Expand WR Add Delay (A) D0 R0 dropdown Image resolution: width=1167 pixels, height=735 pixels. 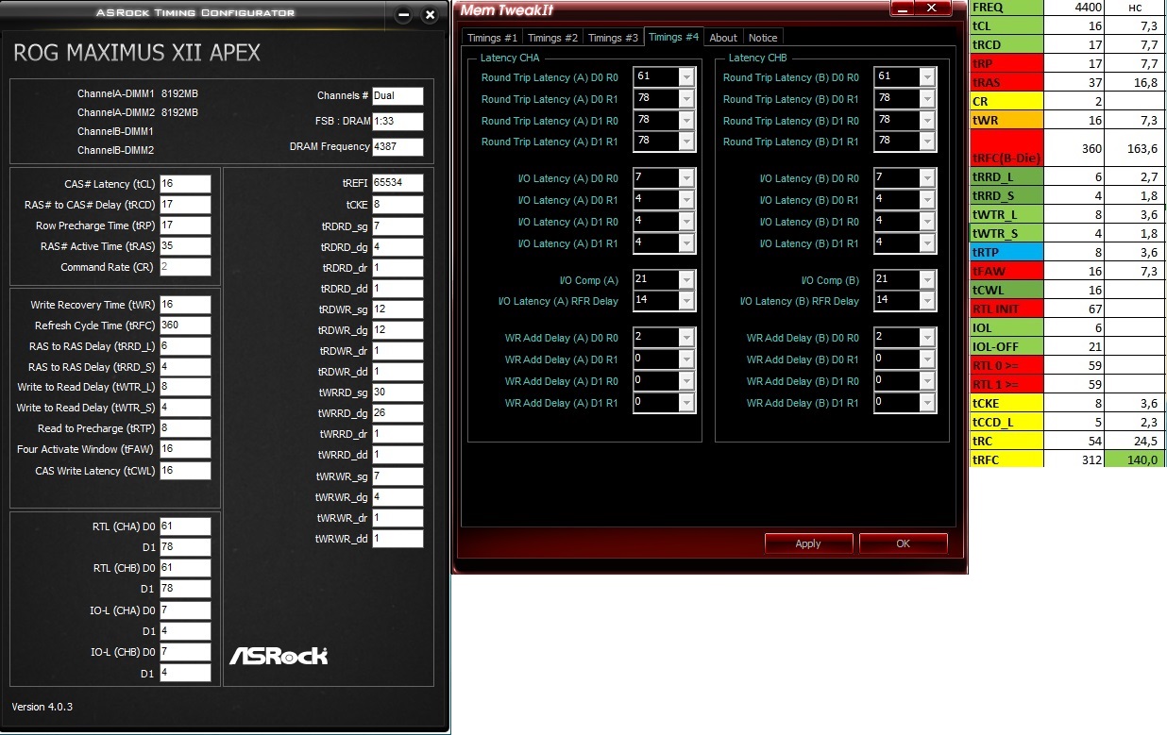click(x=686, y=338)
